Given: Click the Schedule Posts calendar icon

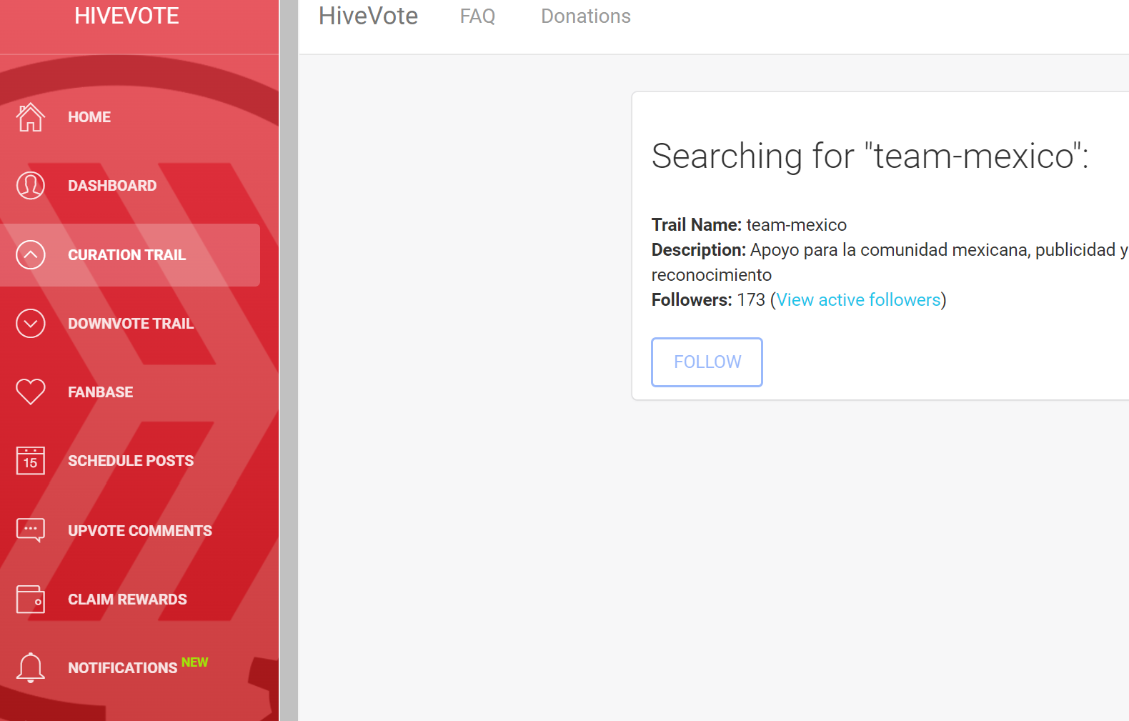Looking at the screenshot, I should pyautogui.click(x=30, y=461).
